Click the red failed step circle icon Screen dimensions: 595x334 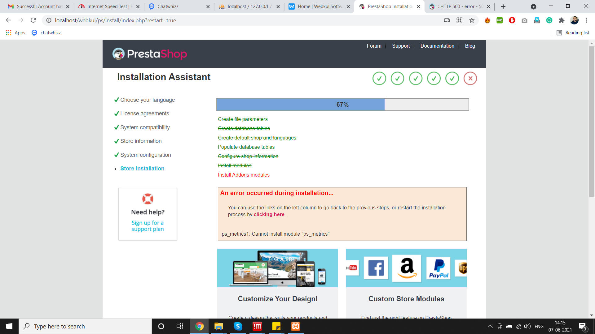point(470,79)
